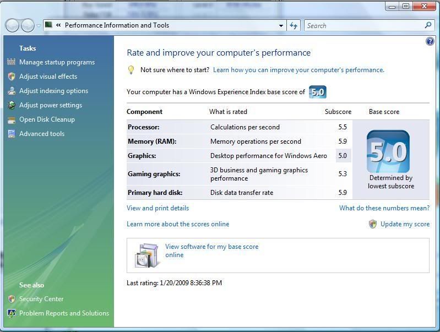Select the Primary hard disk row label
Viewport: 440px width, 332px height.
click(155, 193)
